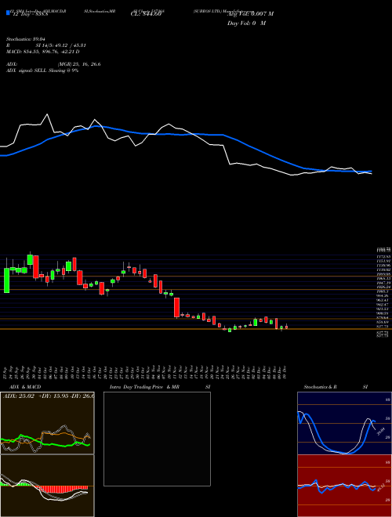Click the 'ADX signal: SELL Slowing @ 9%' text
Viewport: 392px width, 517px height.
pos(42,70)
